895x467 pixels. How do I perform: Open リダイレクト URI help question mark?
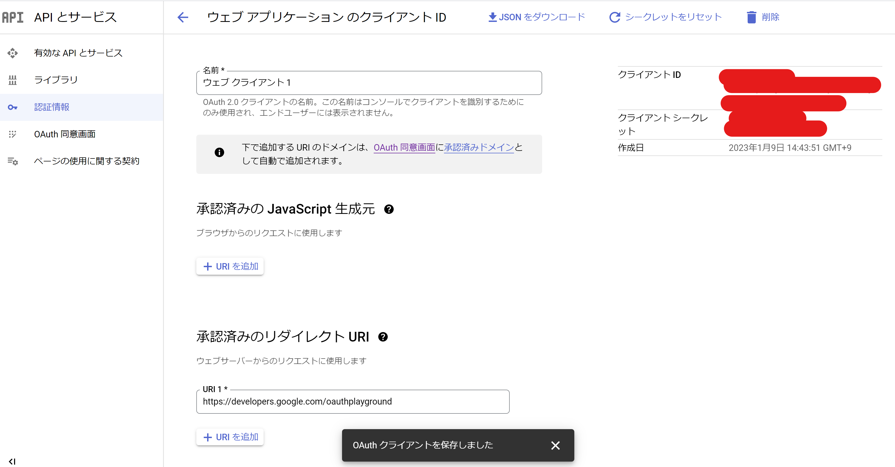pos(383,336)
